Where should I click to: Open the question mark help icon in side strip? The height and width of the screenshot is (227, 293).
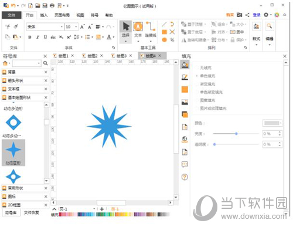(x=185, y=177)
